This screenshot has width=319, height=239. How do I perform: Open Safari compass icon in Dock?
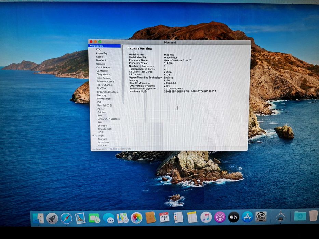66,219
